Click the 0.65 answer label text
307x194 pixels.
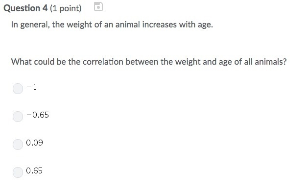[34, 170]
